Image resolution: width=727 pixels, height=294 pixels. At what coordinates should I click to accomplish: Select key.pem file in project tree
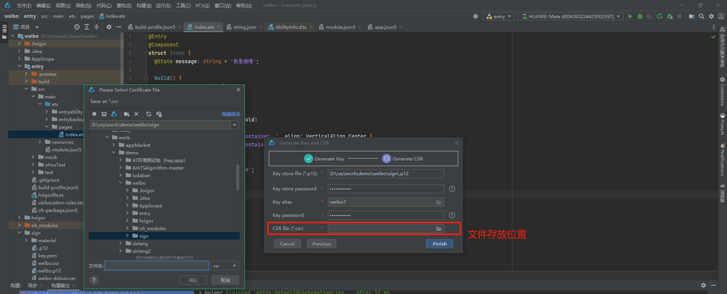[x=47, y=256]
